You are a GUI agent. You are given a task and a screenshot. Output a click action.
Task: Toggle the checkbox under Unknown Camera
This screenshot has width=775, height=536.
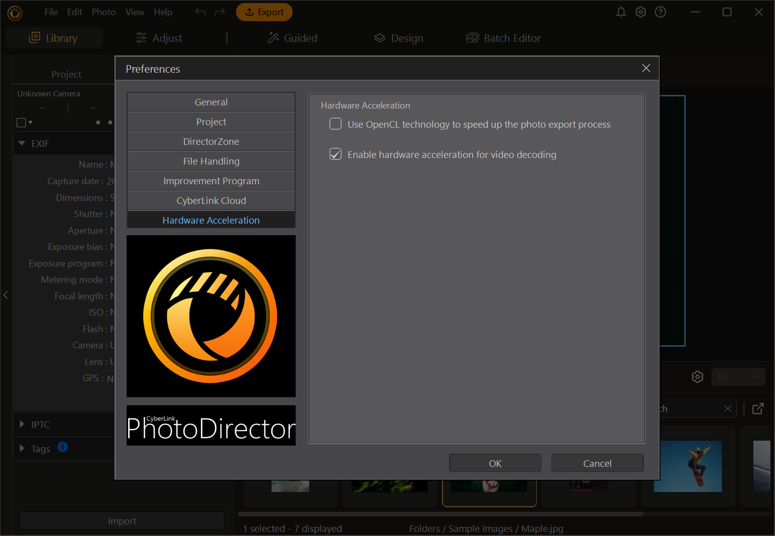coord(21,123)
